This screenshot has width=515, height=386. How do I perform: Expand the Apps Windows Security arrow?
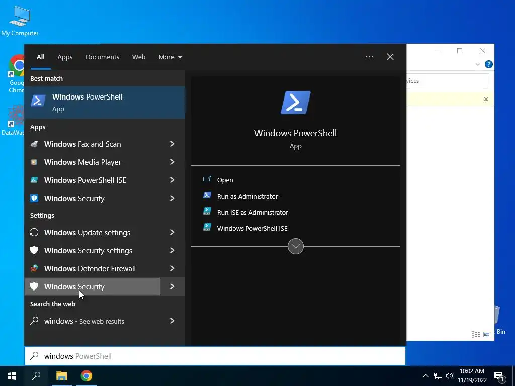point(173,198)
